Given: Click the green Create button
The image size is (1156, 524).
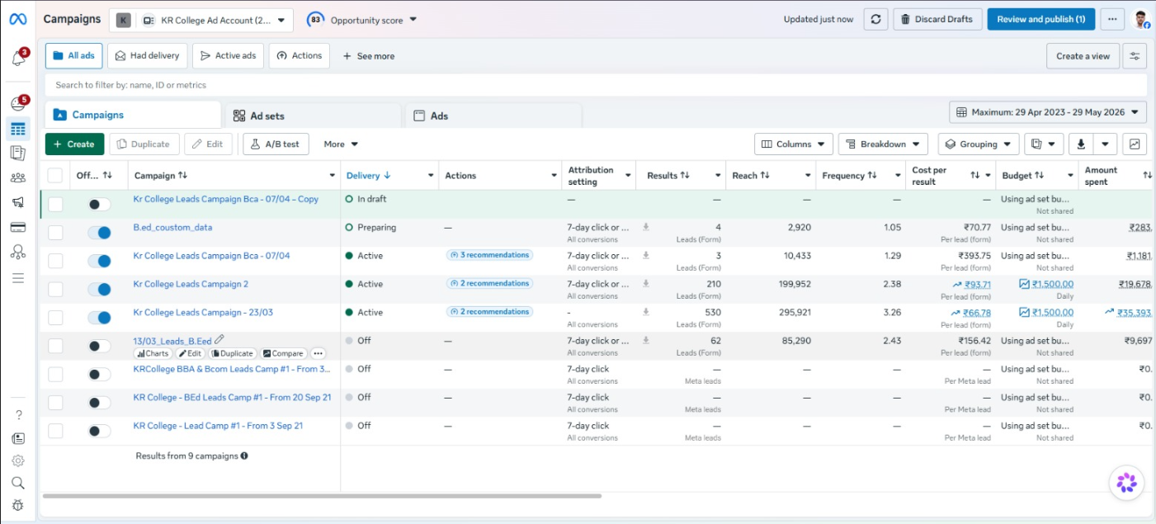Looking at the screenshot, I should coord(75,144).
